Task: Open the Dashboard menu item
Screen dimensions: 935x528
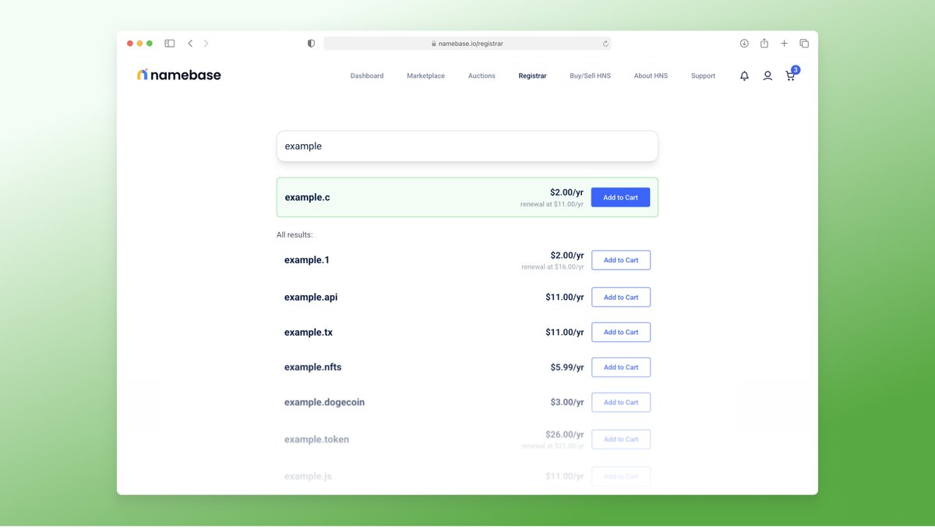Action: point(367,76)
